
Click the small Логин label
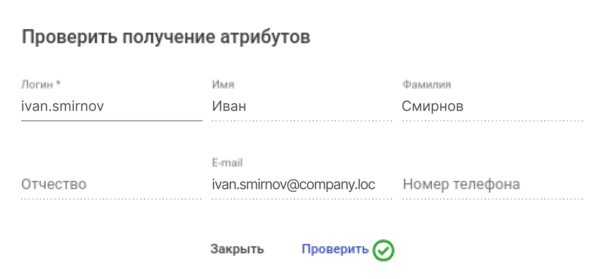[x=37, y=85]
